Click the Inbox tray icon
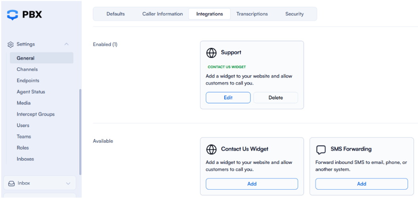The width and height of the screenshot is (418, 198). 11,183
